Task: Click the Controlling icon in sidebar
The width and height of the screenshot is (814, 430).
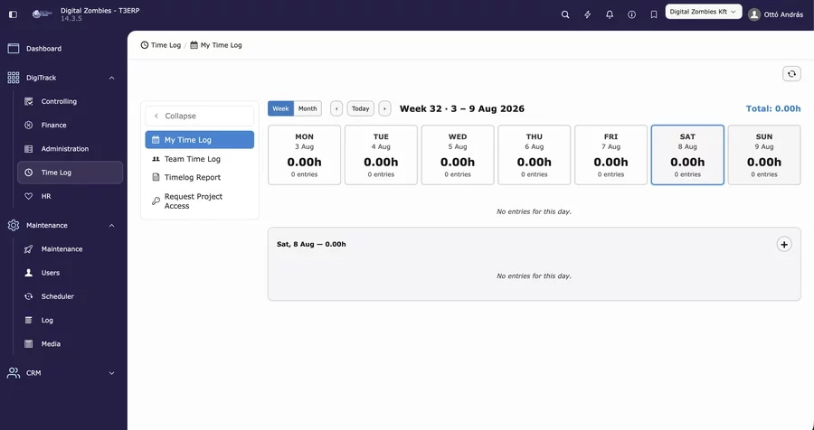Action: 29,101
